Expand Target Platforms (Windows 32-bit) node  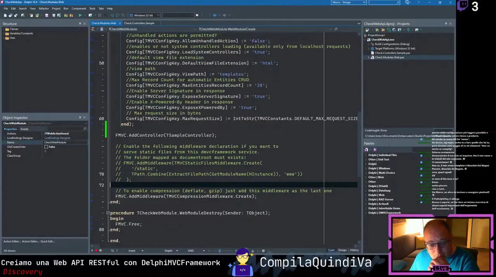pyautogui.click(x=369, y=49)
